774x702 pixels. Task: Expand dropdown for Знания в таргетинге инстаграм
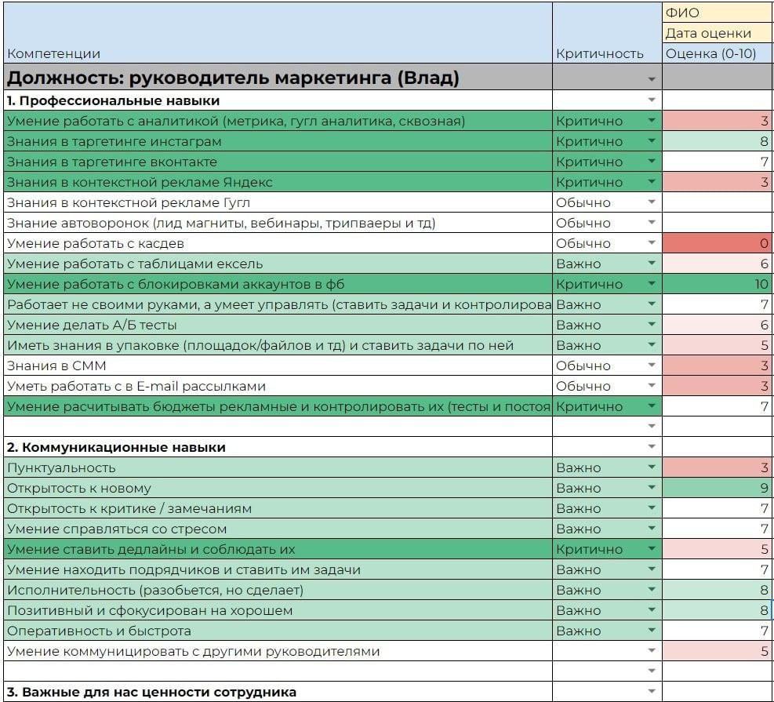click(x=651, y=141)
